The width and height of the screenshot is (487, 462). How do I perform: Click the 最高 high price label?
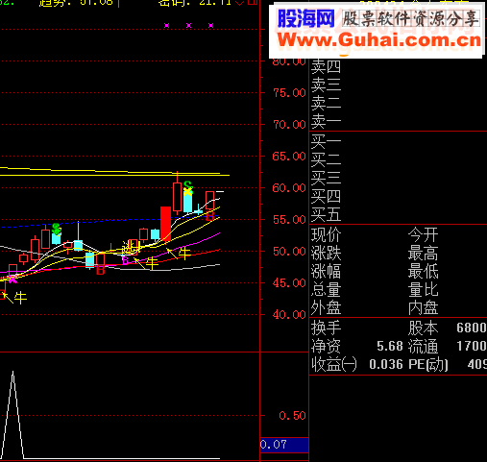coord(423,254)
